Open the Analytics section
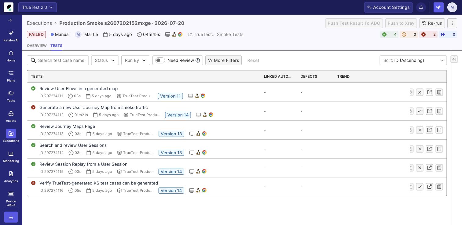The width and height of the screenshot is (462, 225). click(x=11, y=177)
